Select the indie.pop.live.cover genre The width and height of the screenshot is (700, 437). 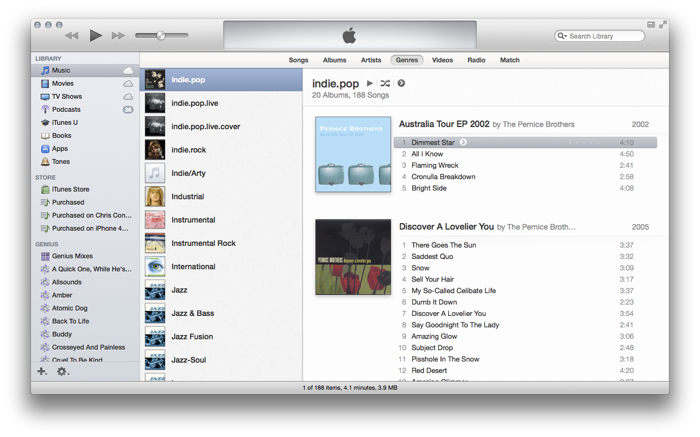(x=221, y=126)
